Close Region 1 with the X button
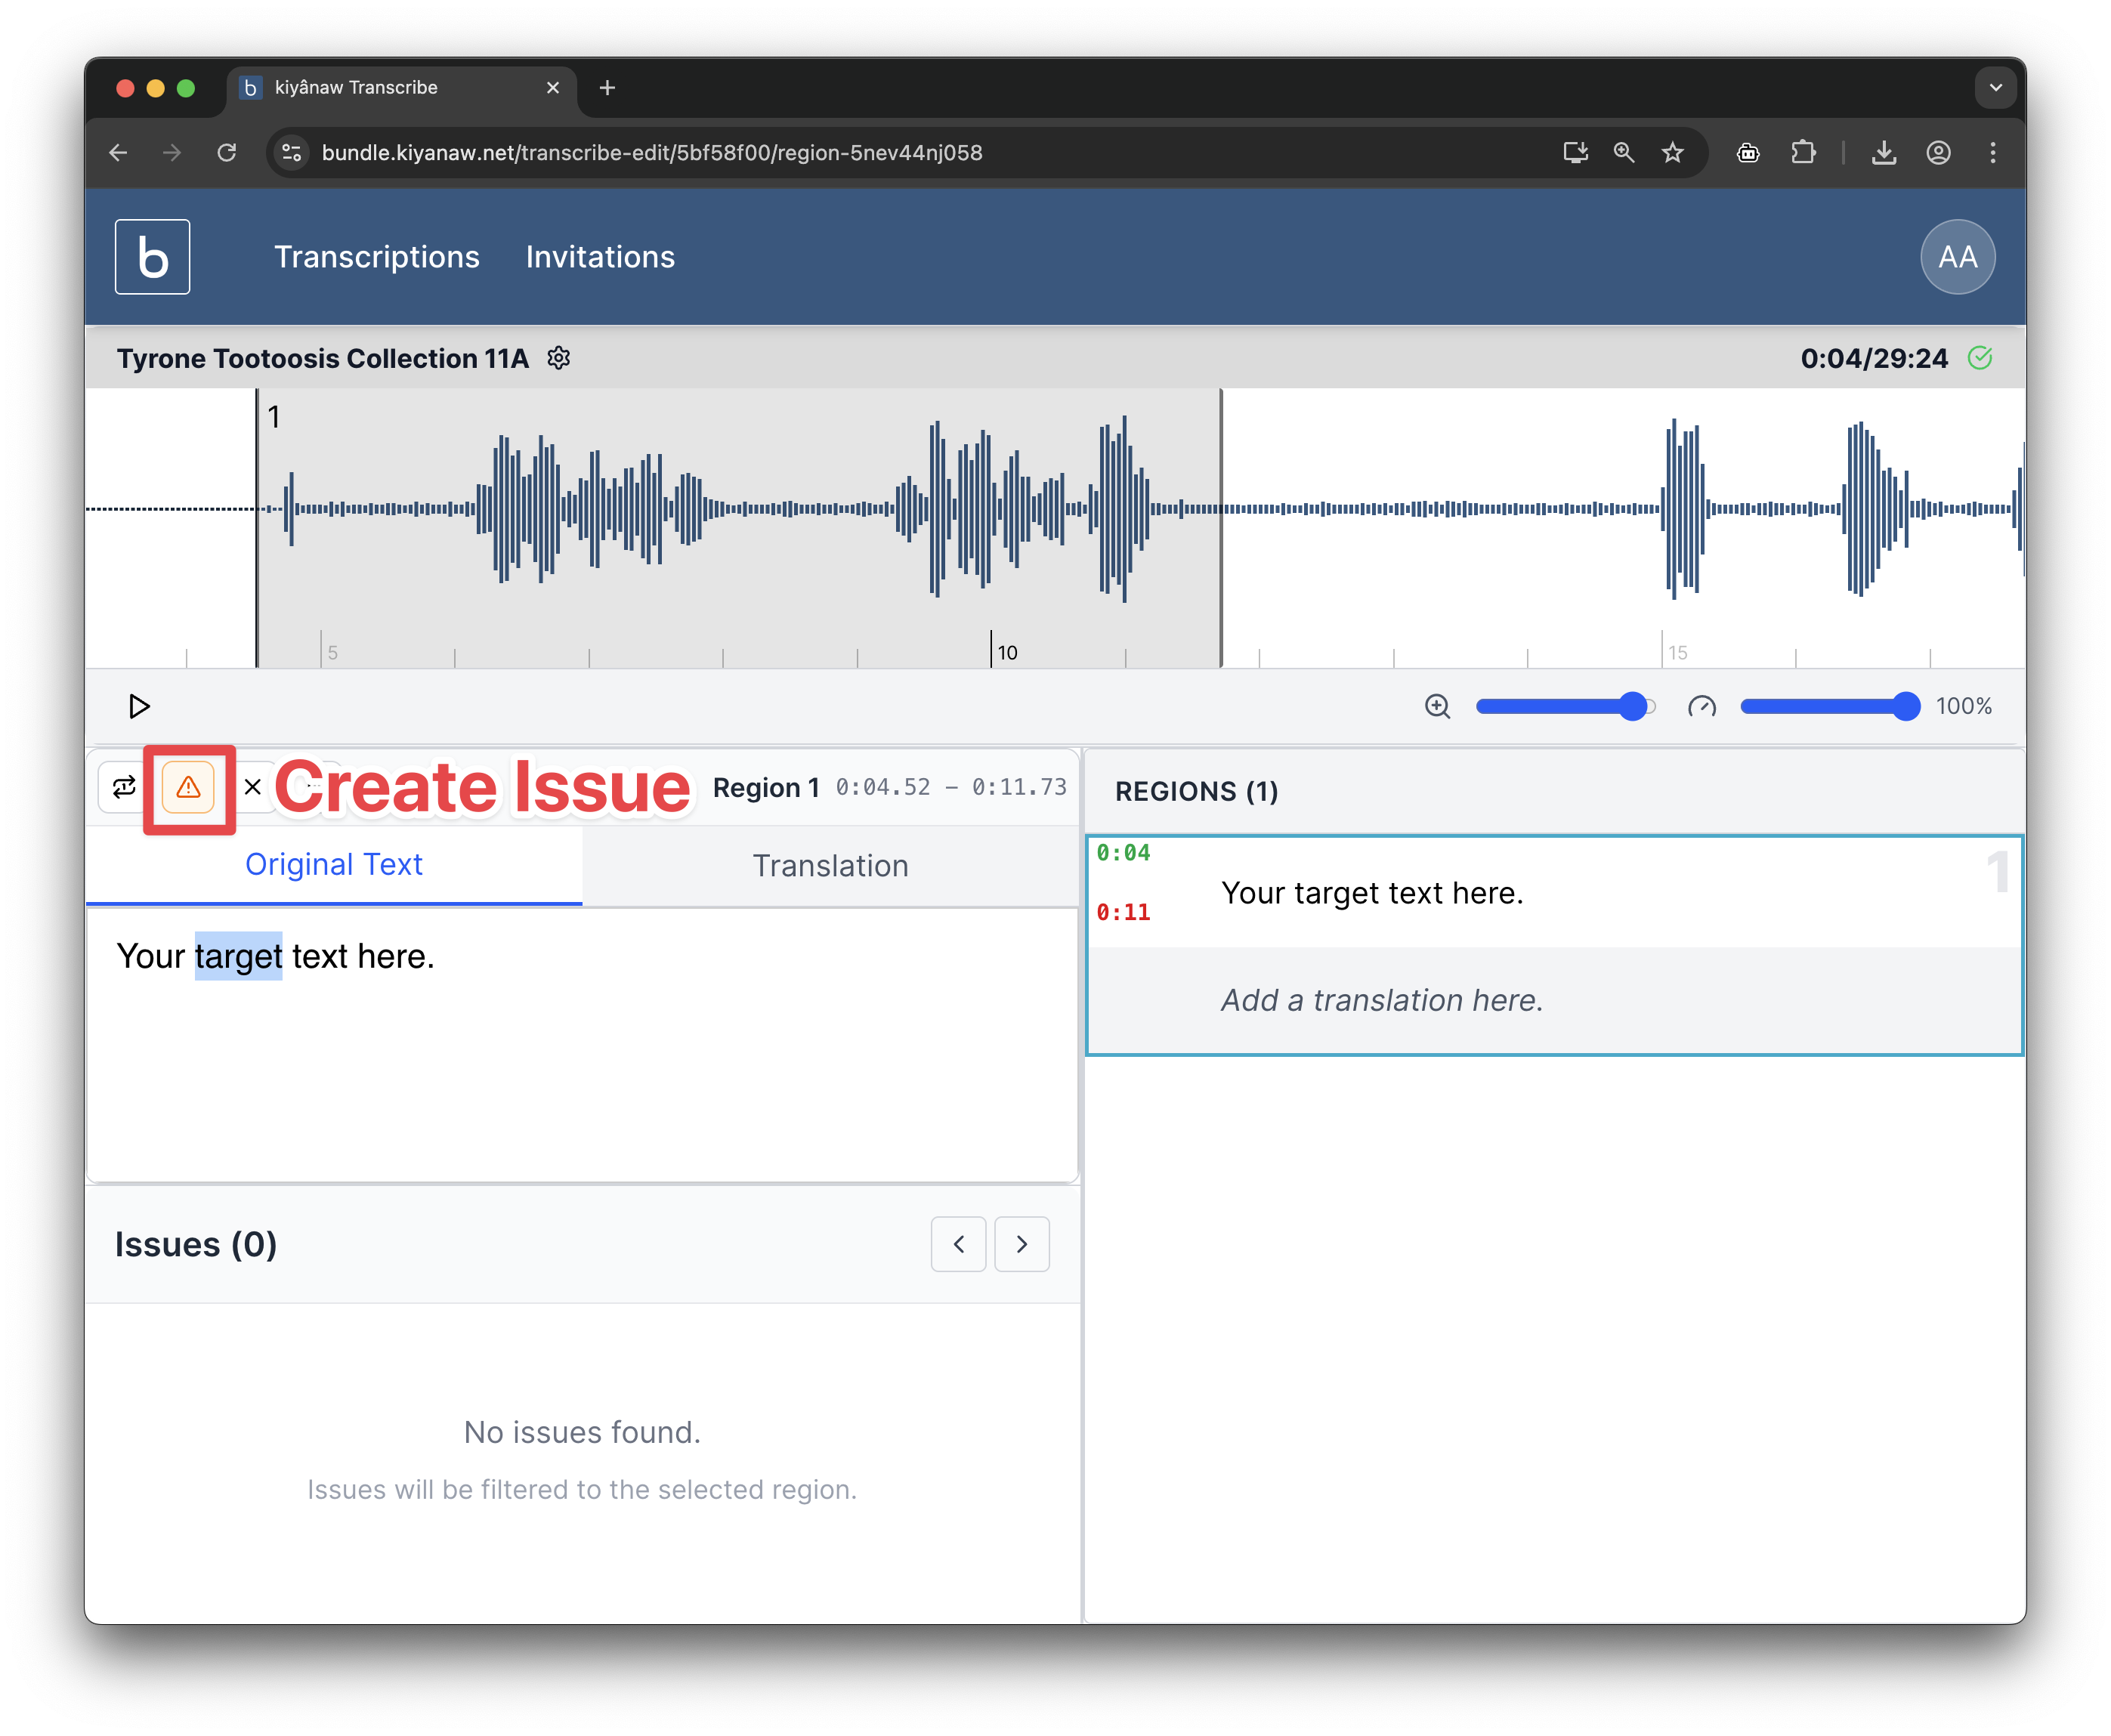This screenshot has height=1736, width=2111. click(x=252, y=787)
